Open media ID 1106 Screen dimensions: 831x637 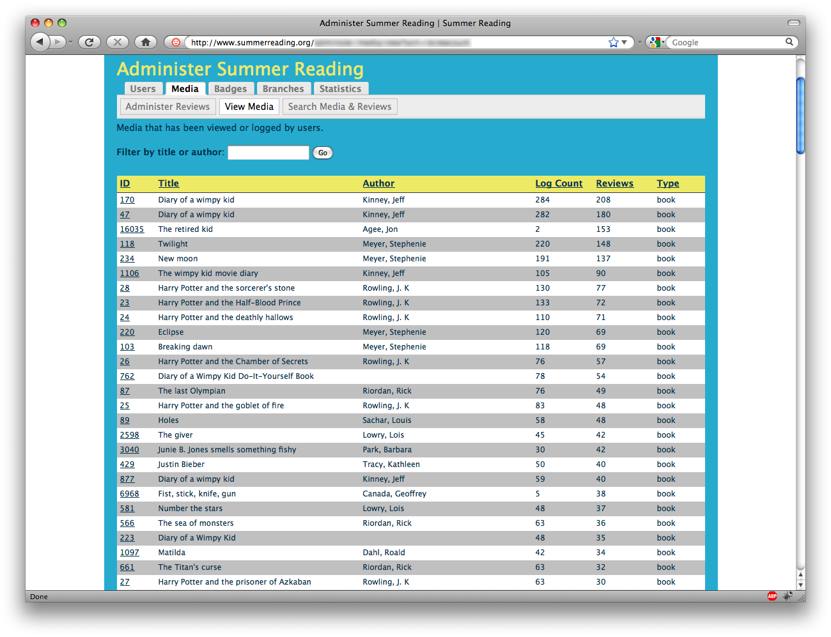(x=129, y=273)
